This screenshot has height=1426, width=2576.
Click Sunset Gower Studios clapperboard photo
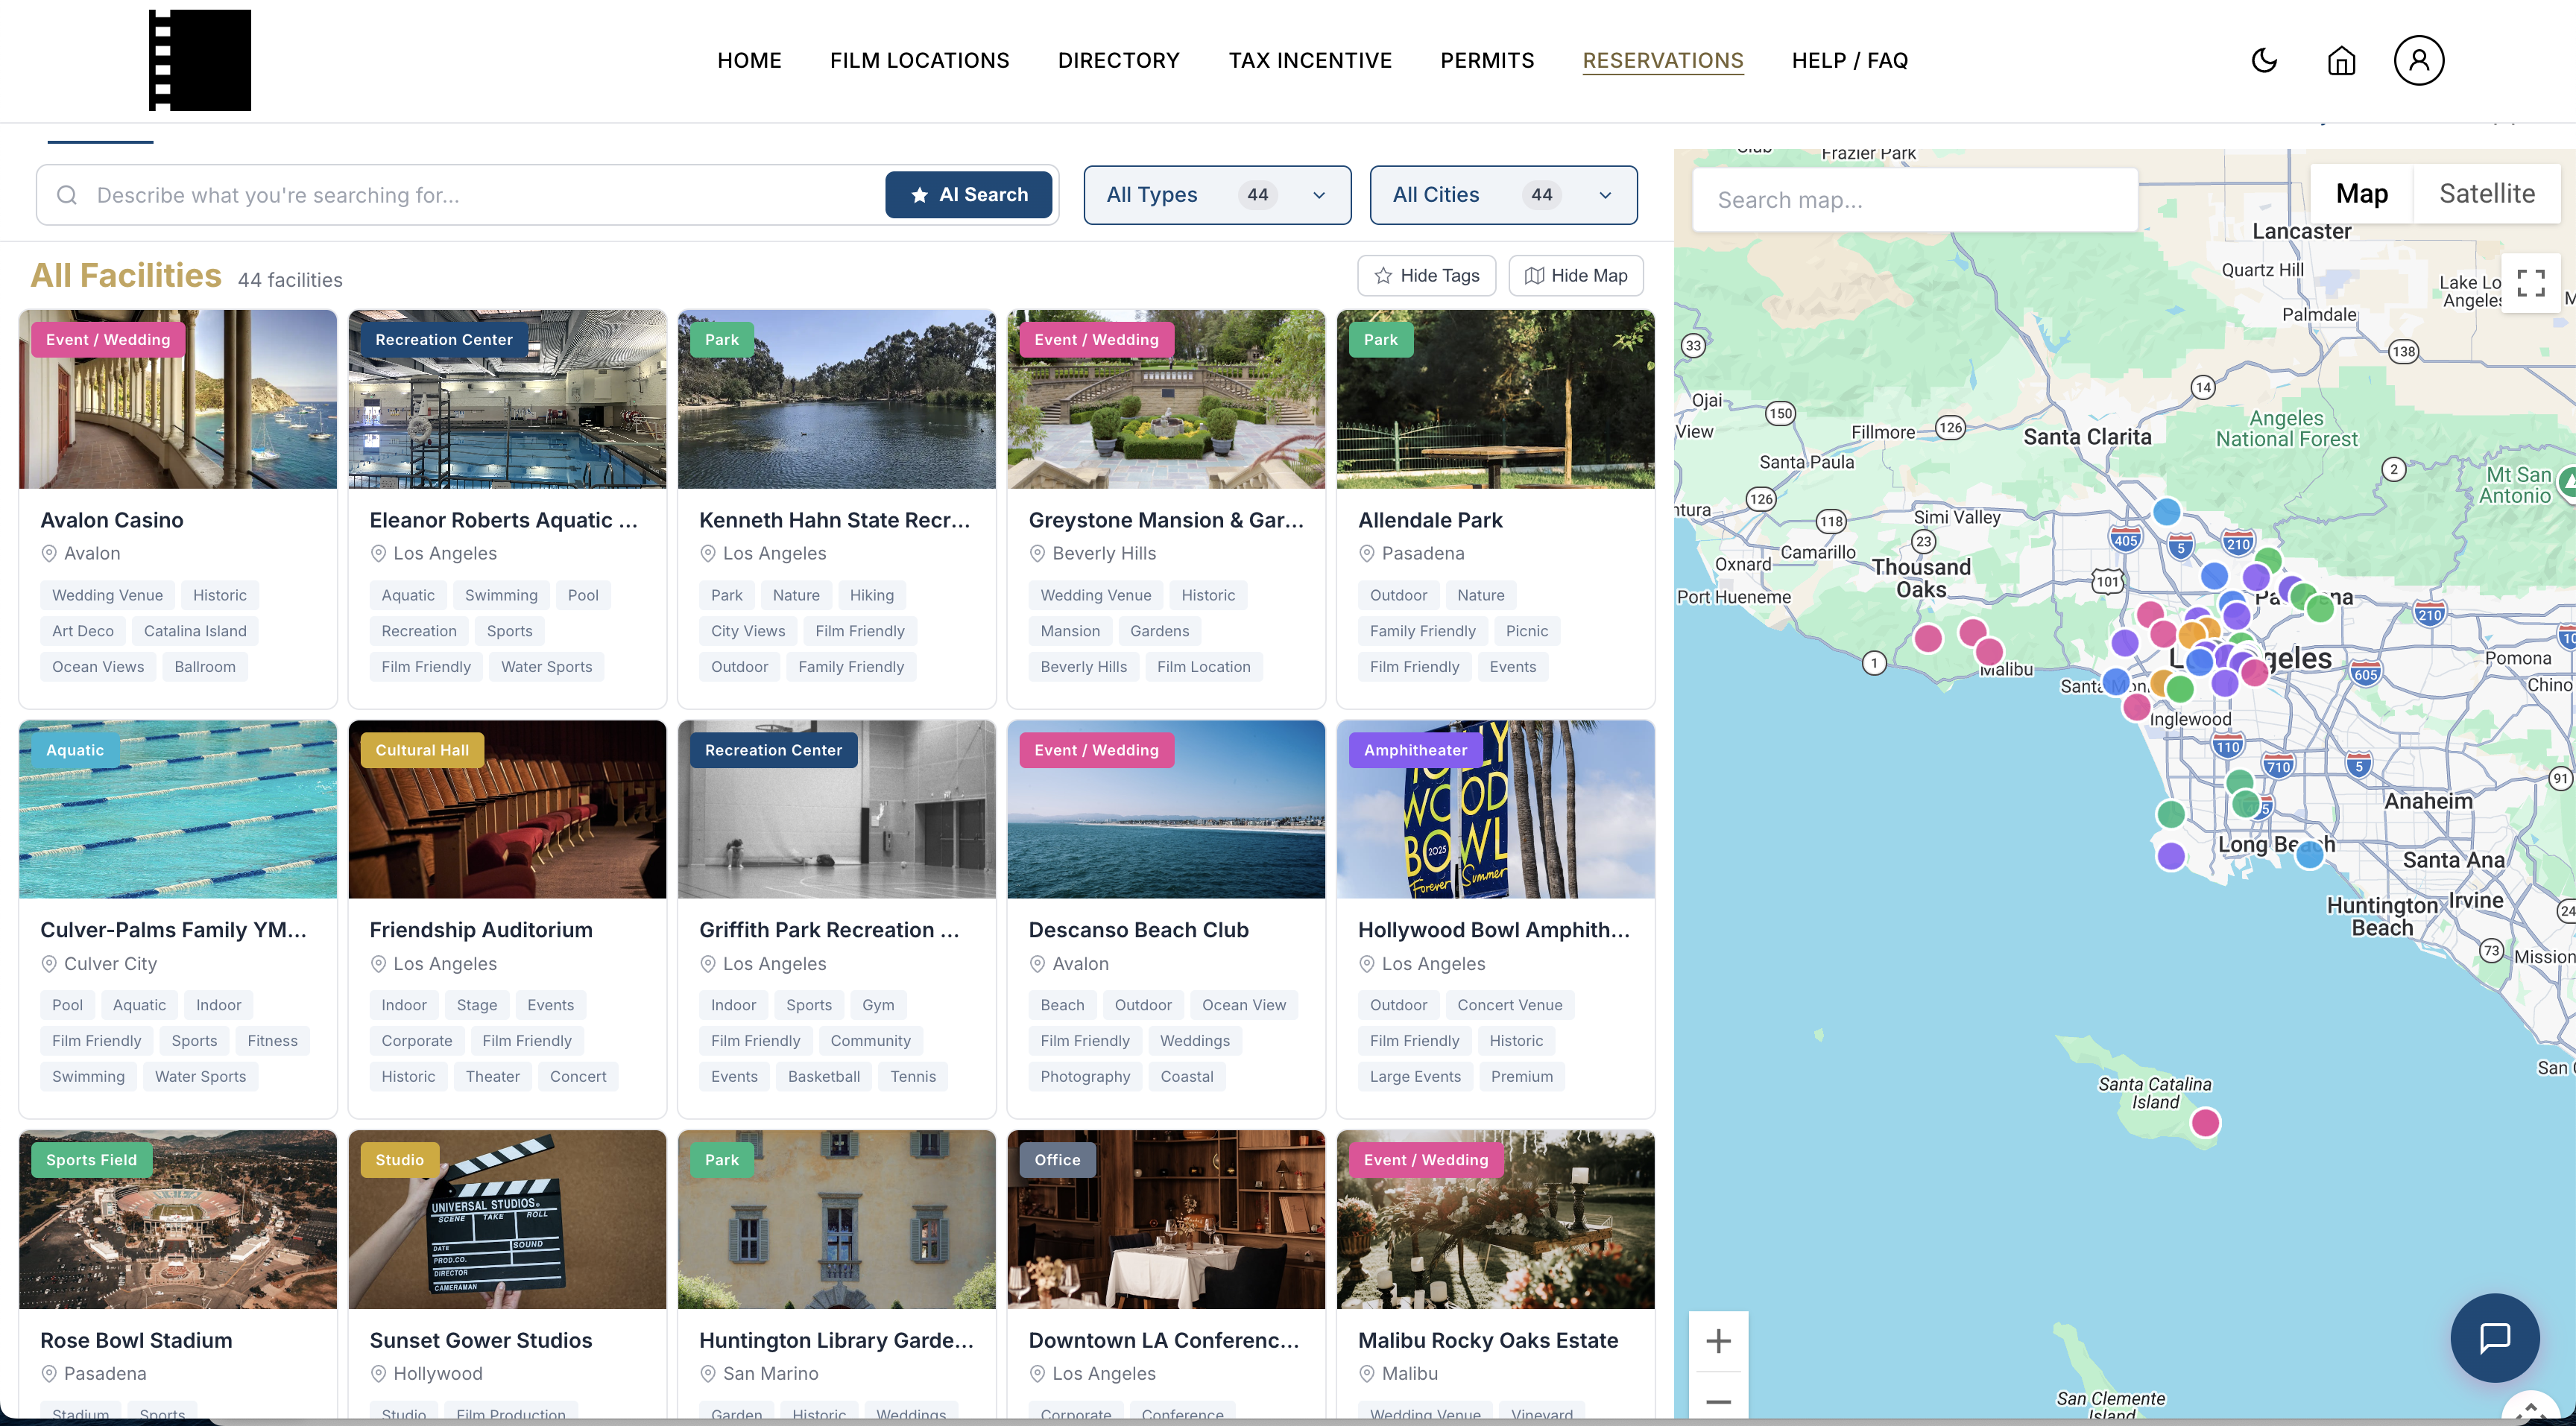point(507,1219)
